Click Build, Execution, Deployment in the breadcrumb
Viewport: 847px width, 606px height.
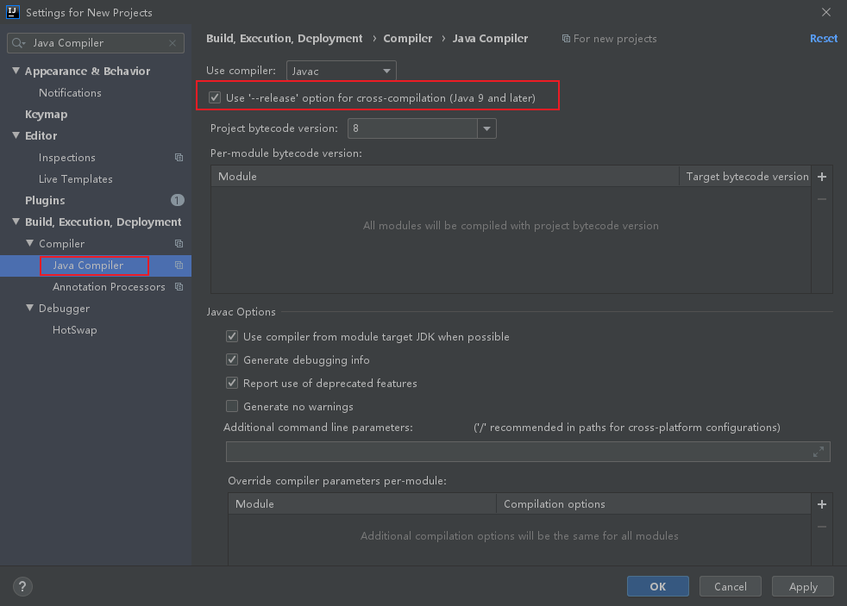pyautogui.click(x=284, y=38)
